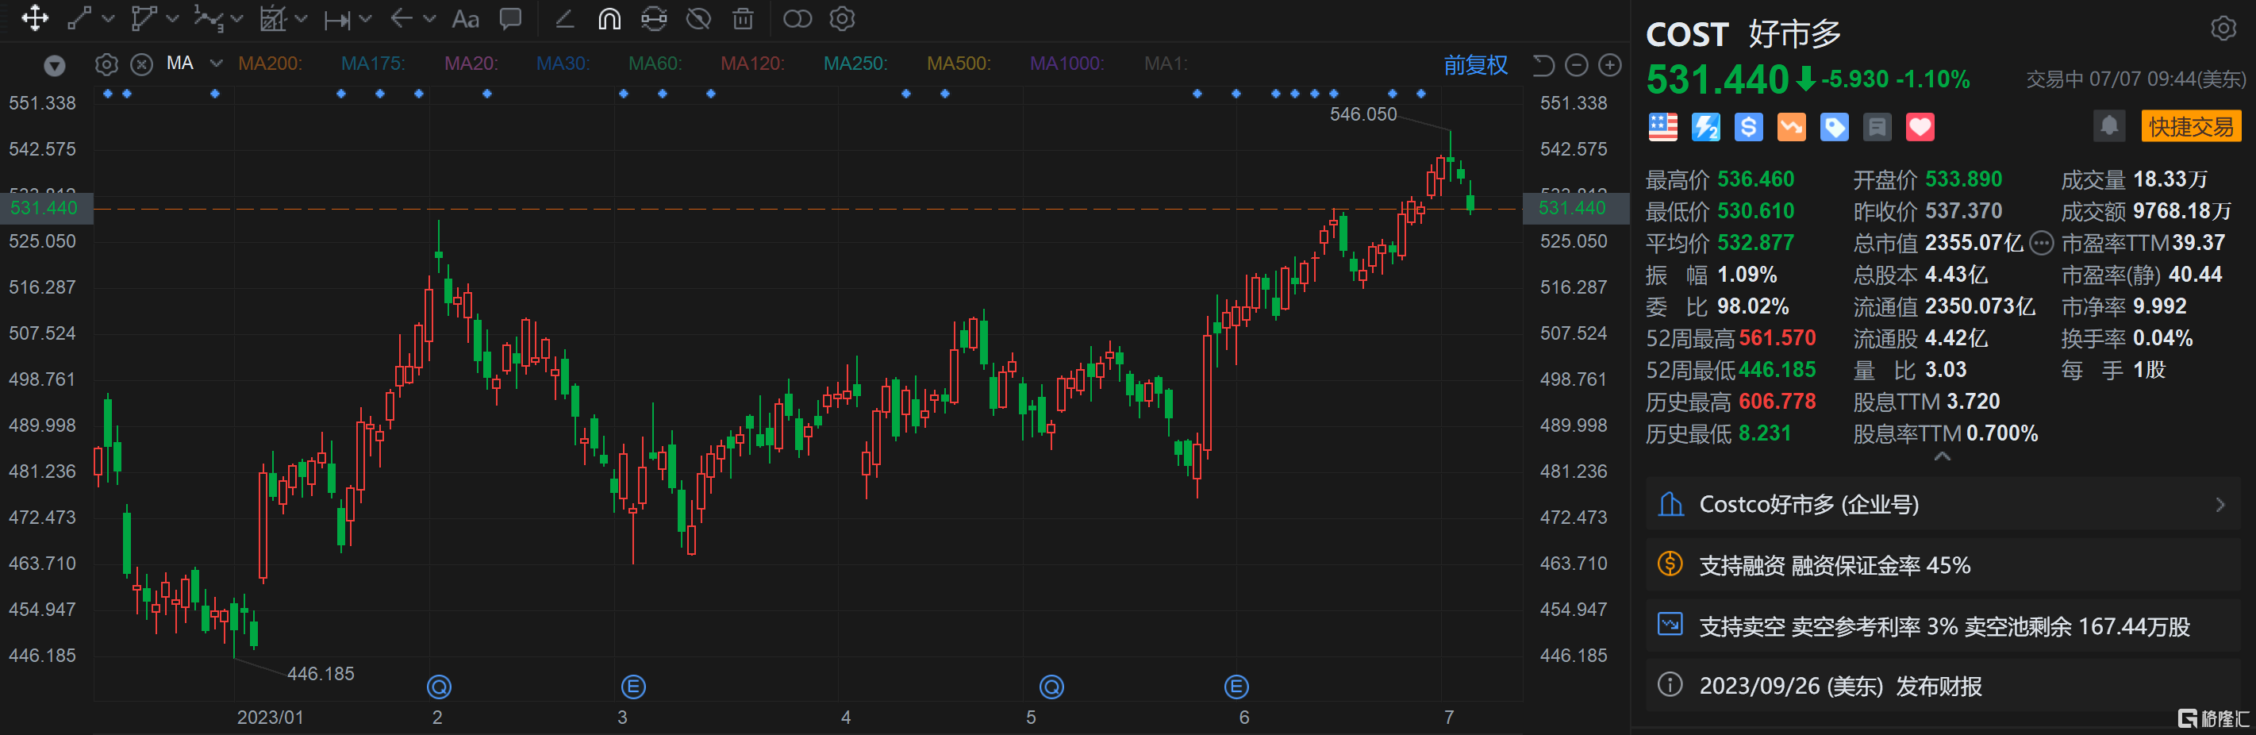2256x735 pixels.
Task: Click the MA60 legend label
Action: pos(655,63)
